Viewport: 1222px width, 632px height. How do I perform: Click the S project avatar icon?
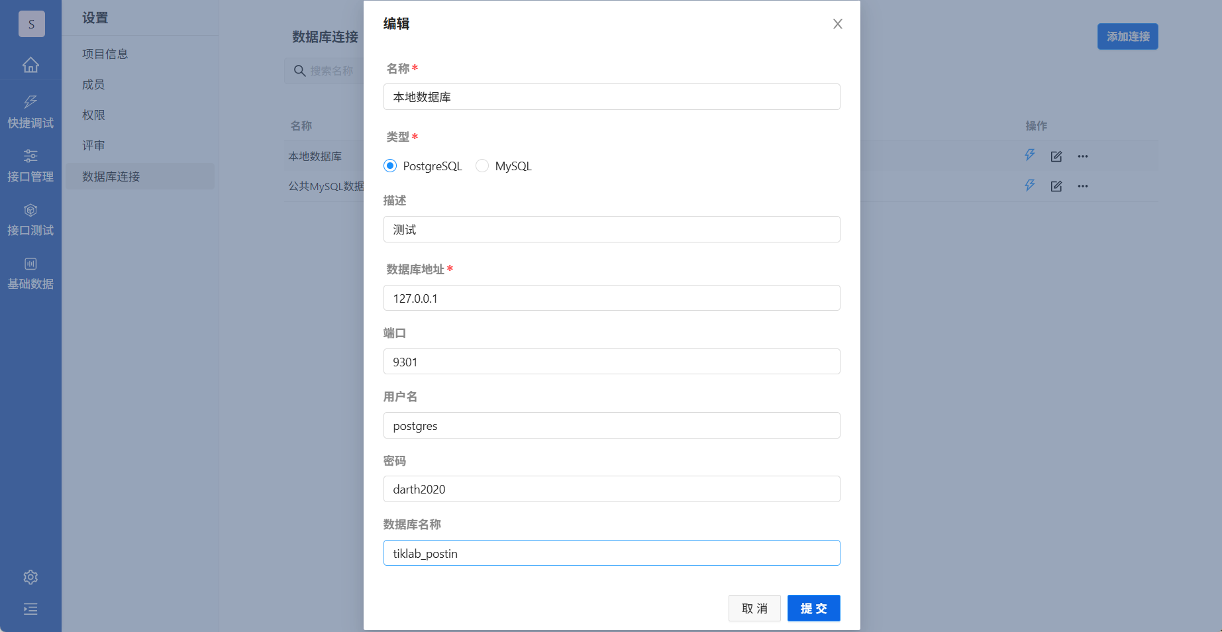pos(31,24)
